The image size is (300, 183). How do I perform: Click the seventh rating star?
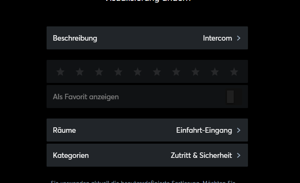pyautogui.click(x=176, y=72)
